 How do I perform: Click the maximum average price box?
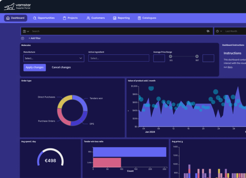click(208, 58)
